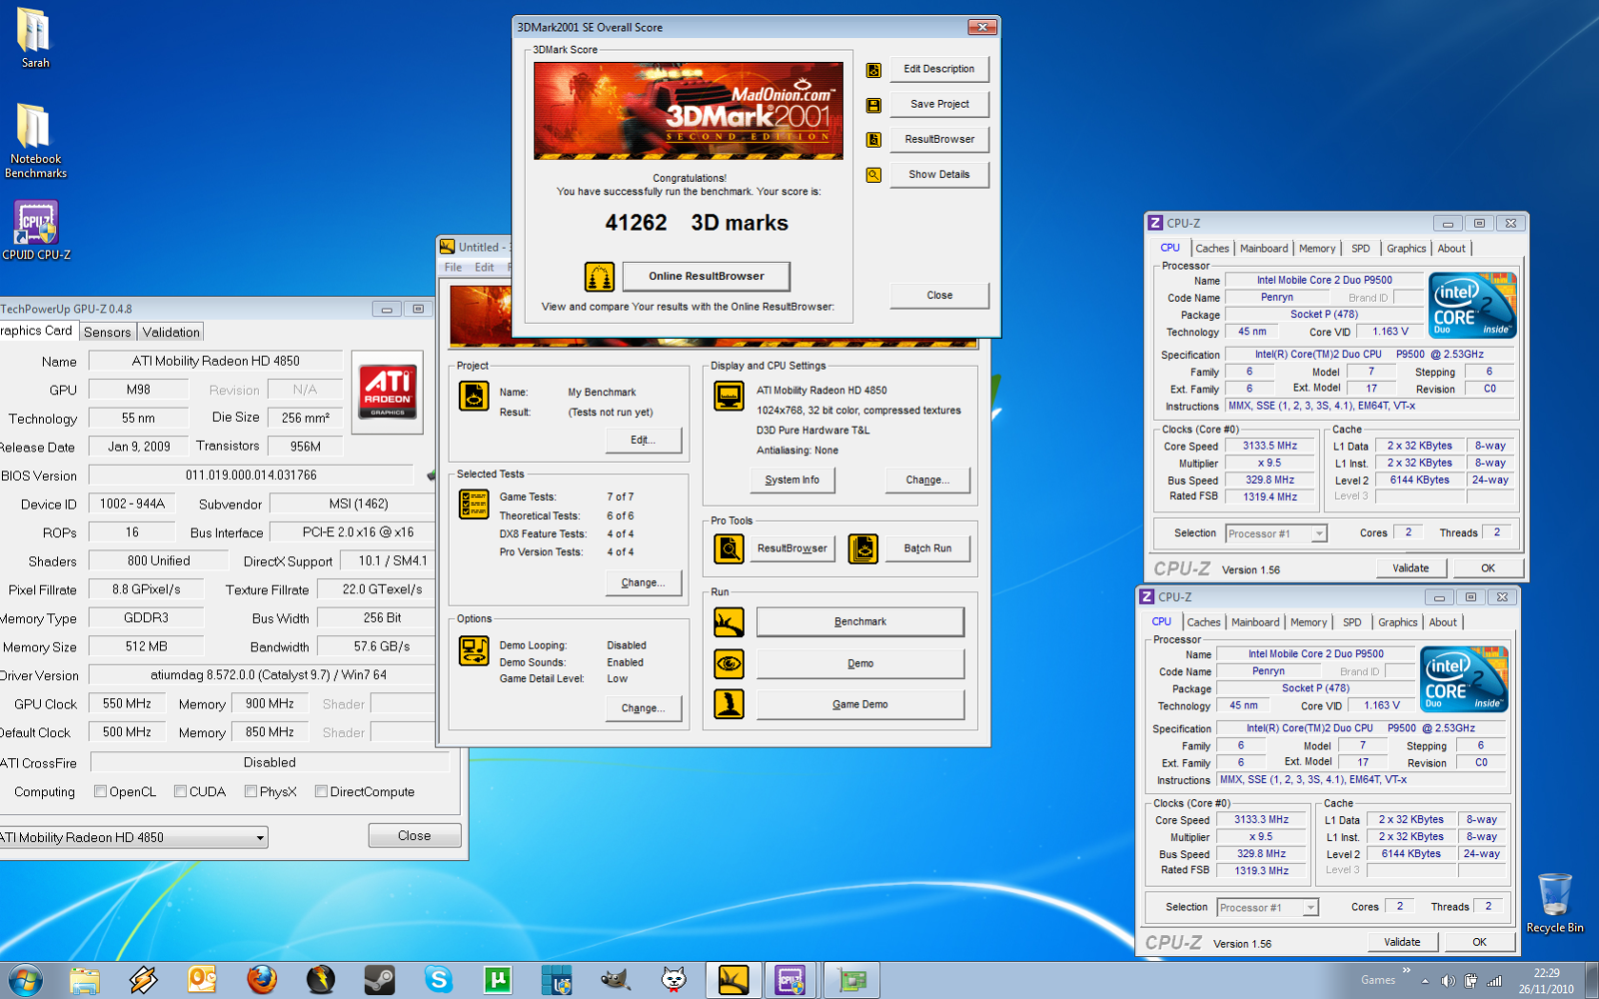The image size is (1599, 999).
Task: Click the Edit button in Project section
Action: tap(643, 441)
